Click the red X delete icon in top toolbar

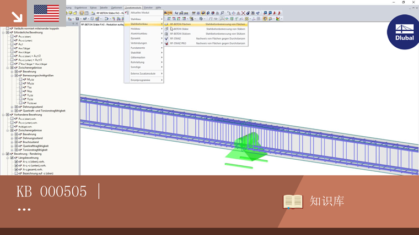243,13
